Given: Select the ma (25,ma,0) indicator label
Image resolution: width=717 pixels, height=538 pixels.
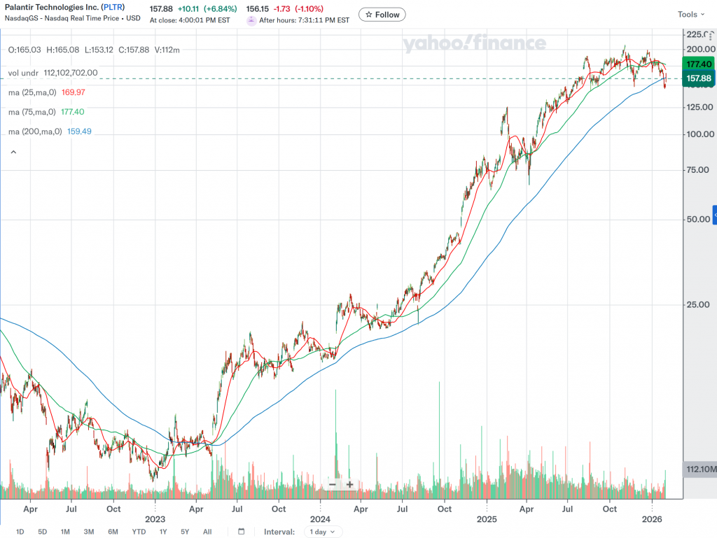Looking at the screenshot, I should [35, 92].
